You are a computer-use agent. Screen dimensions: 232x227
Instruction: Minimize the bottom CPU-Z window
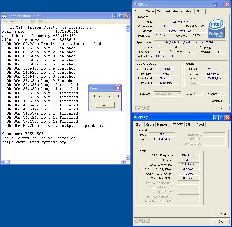pos(216,118)
